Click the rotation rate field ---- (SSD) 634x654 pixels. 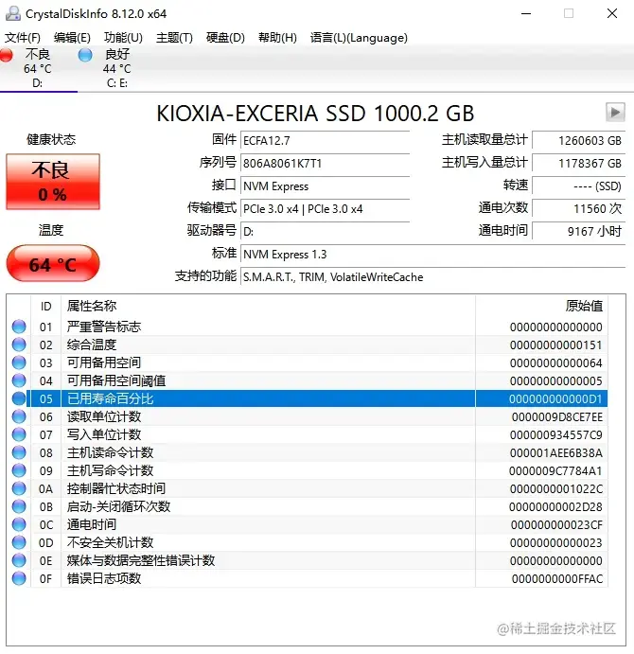click(x=579, y=186)
